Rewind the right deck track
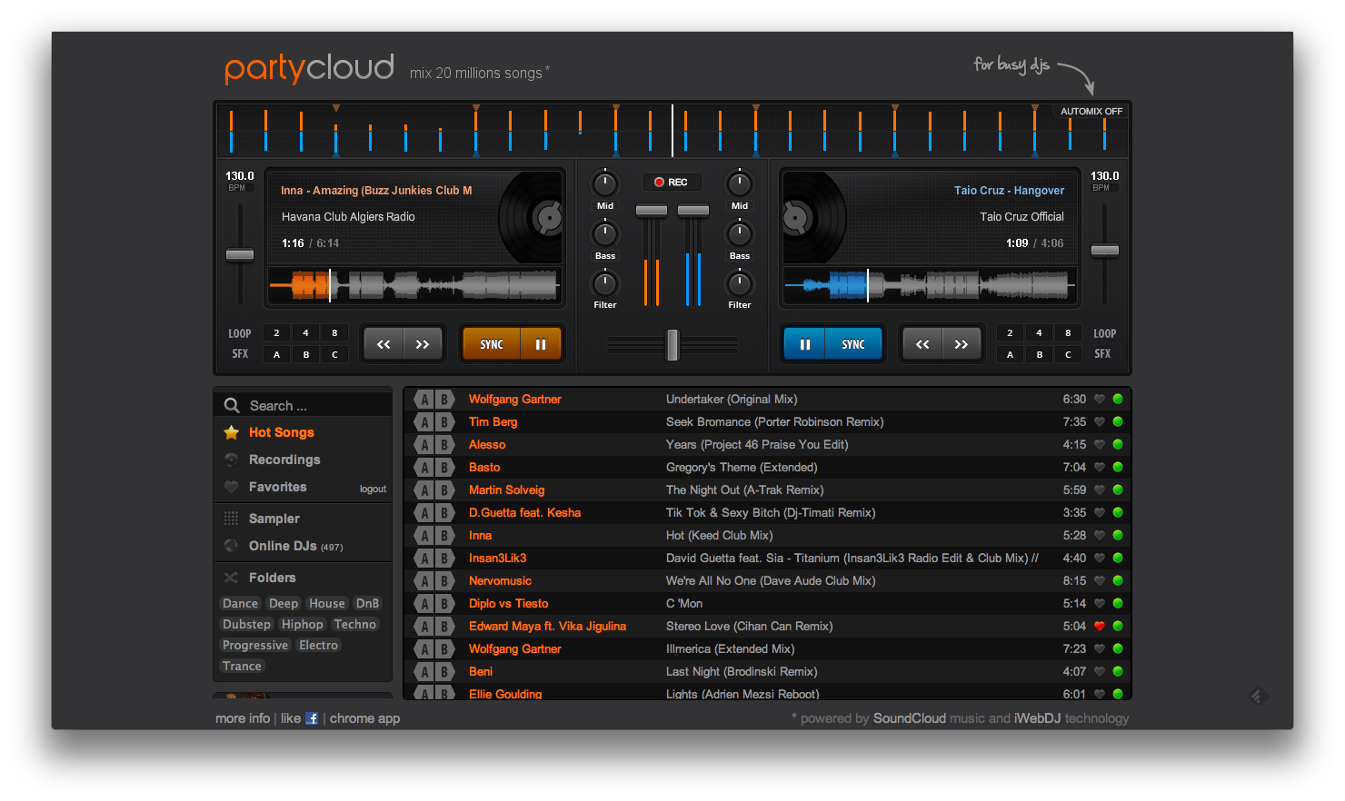Viewport: 1345px width, 801px height. coord(922,344)
